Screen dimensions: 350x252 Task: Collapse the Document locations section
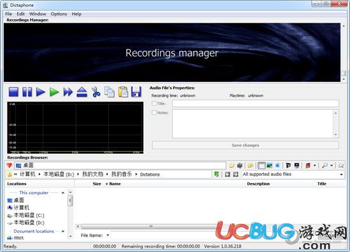tap(63, 231)
